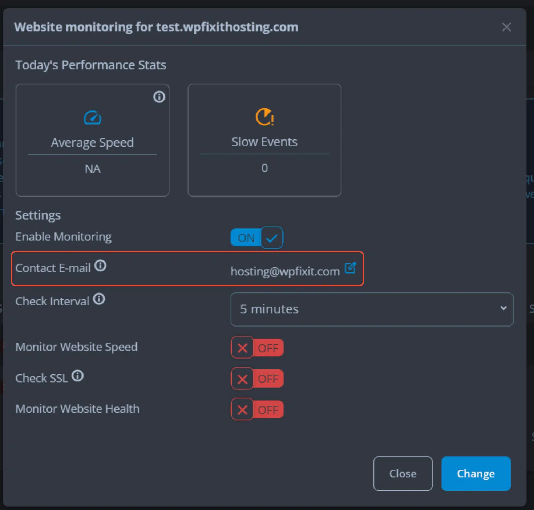
Task: Edit the contact e-mail with pencil icon
Action: [x=350, y=268]
